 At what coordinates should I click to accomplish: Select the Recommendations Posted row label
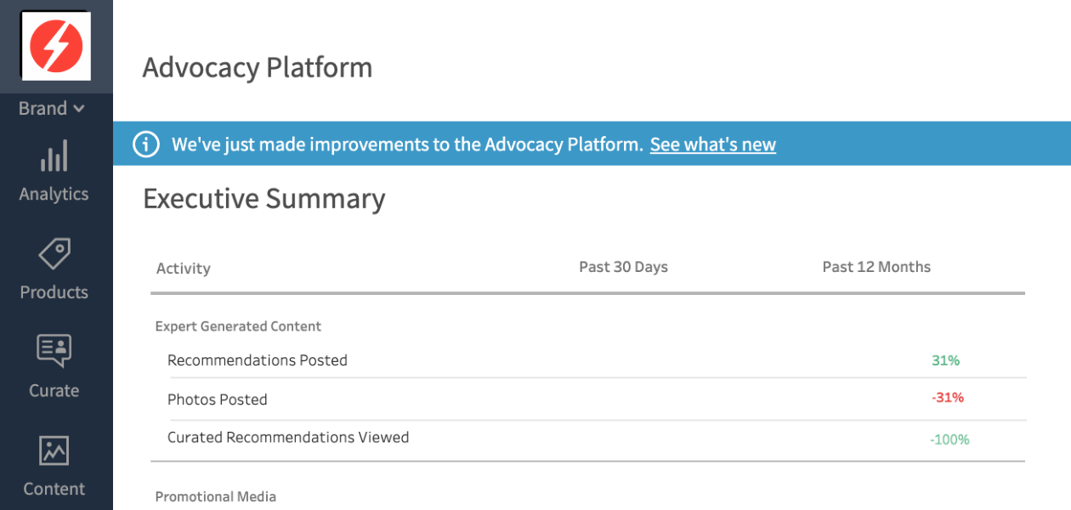(258, 360)
